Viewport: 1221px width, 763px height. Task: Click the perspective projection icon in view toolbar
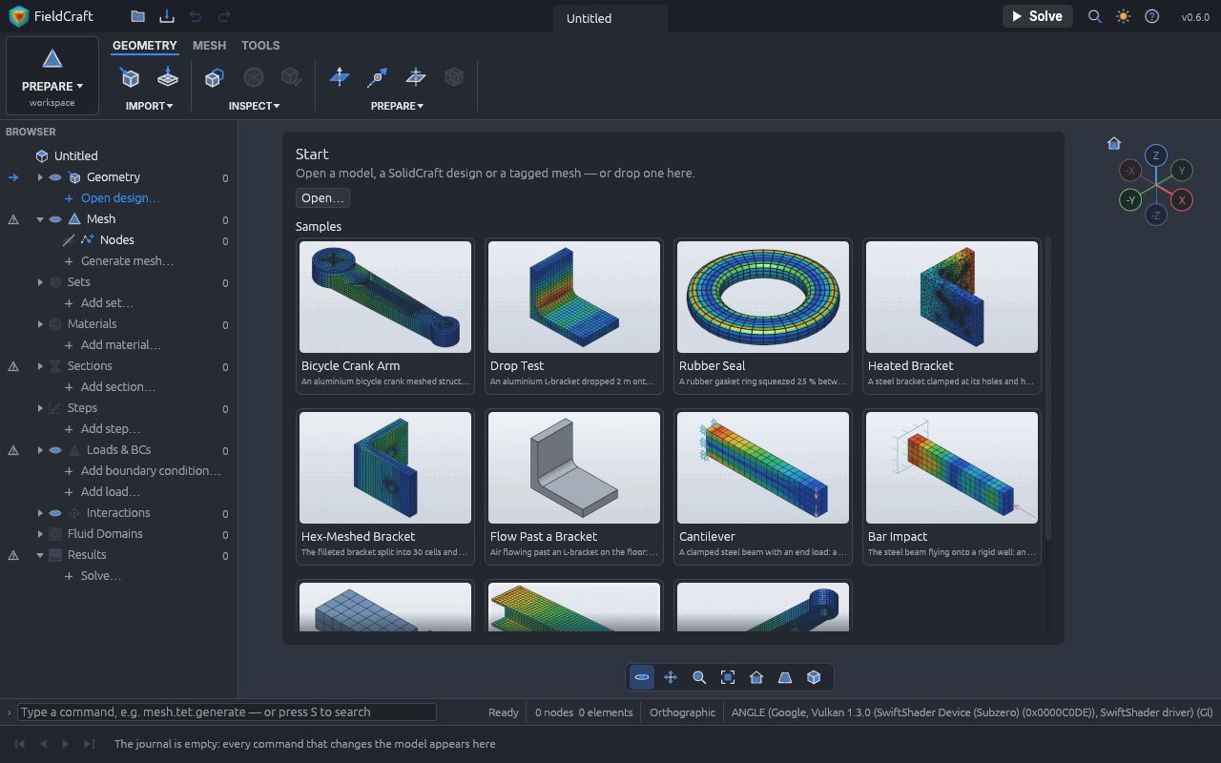point(785,677)
